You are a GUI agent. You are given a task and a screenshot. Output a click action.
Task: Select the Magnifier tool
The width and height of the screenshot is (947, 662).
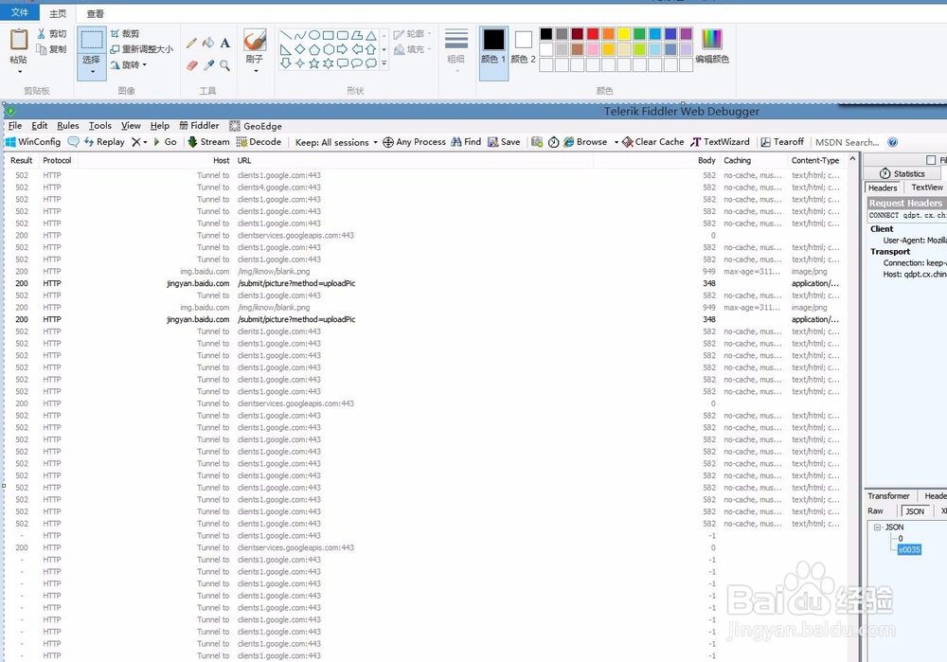(x=224, y=64)
